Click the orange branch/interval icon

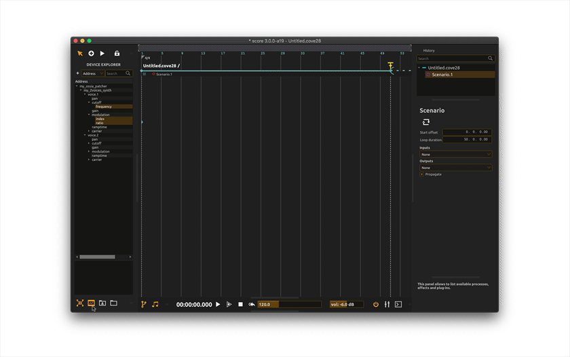(x=144, y=304)
